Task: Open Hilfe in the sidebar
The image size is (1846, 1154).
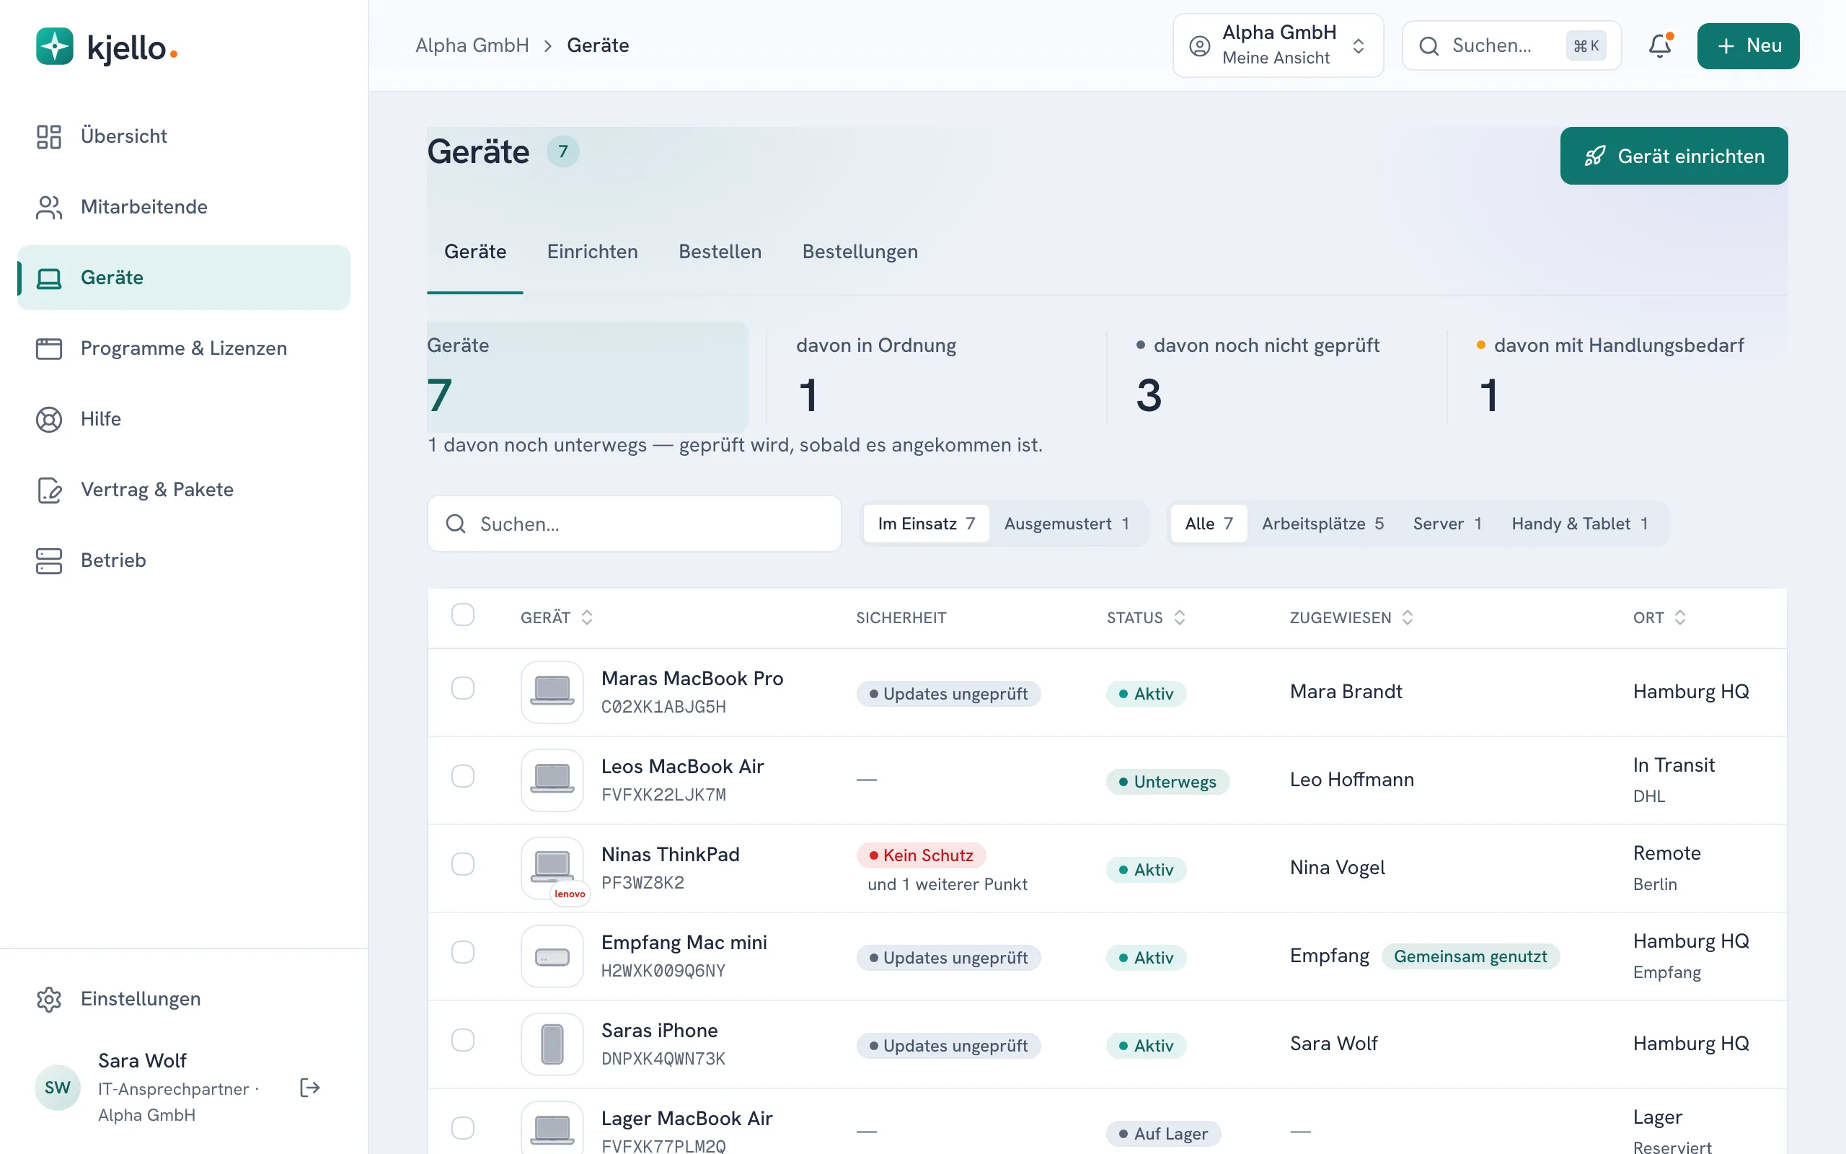Action: 184,419
